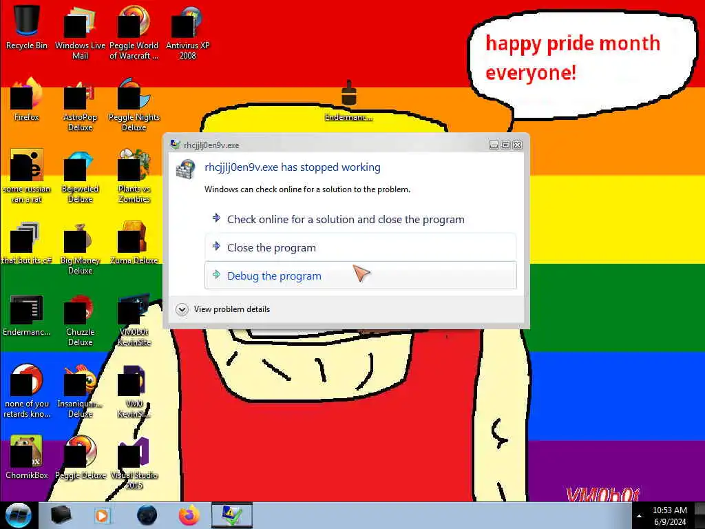This screenshot has width=705, height=529.
Task: Switch to the crashed program taskbar button
Action: pos(232,515)
